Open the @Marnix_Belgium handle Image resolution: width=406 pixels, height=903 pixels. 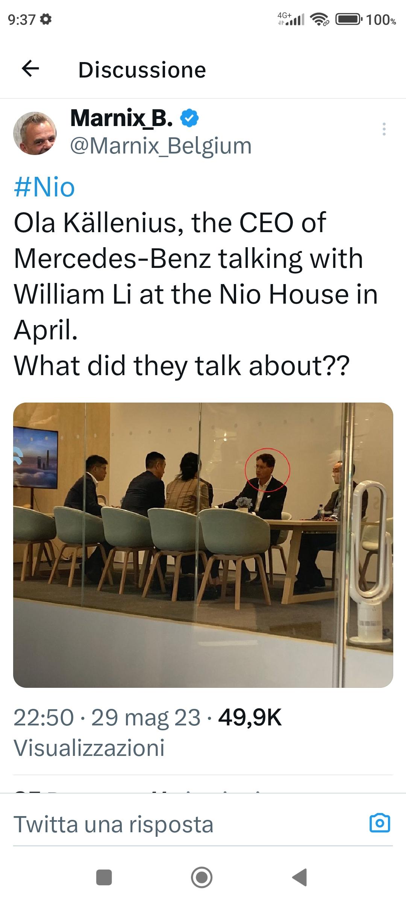click(161, 146)
